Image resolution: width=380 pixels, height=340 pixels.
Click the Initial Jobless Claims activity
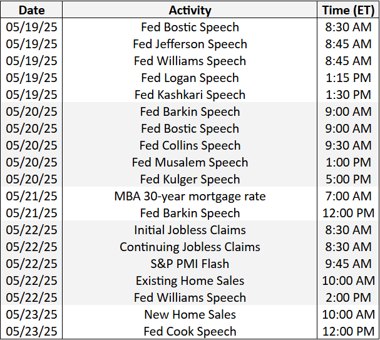point(190,230)
